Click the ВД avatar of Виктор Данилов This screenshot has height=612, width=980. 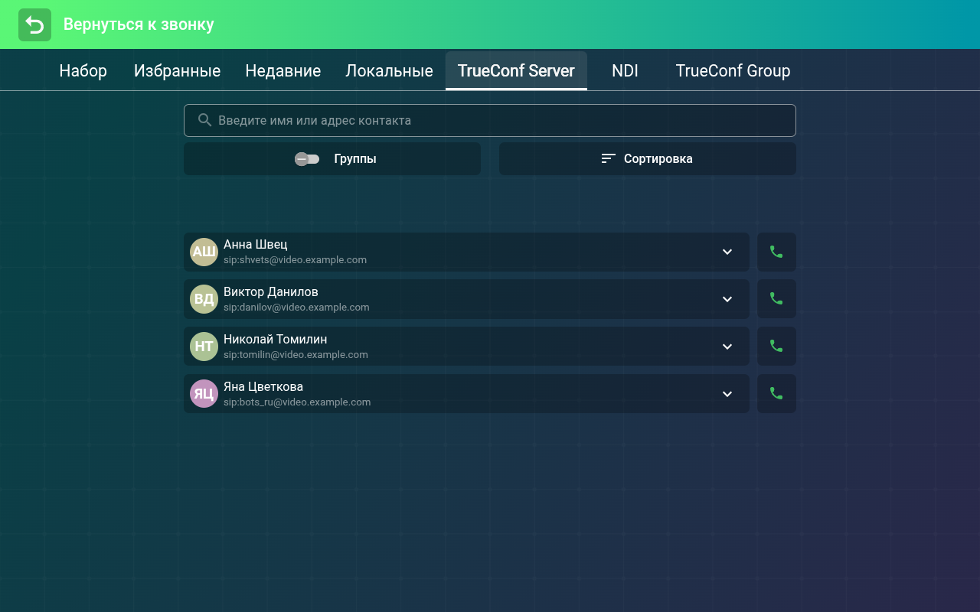point(204,299)
